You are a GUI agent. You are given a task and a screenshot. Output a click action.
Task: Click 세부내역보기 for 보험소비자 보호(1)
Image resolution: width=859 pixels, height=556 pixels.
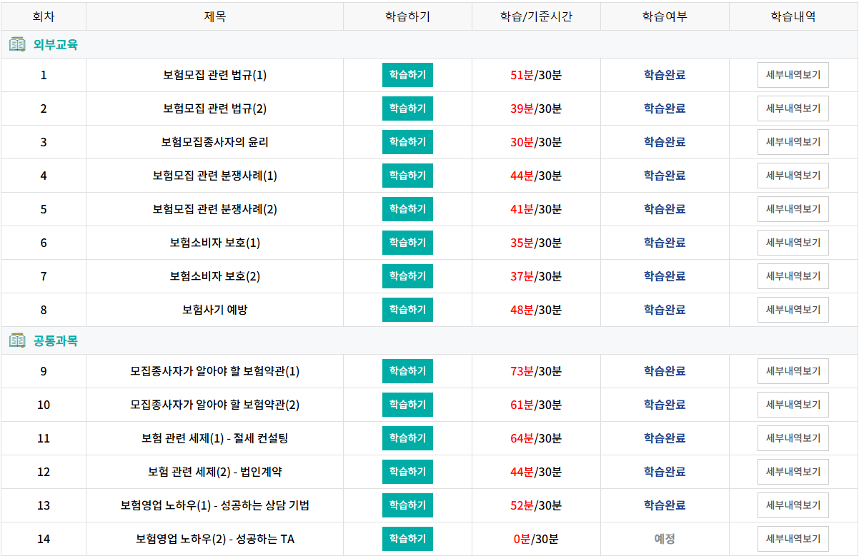[793, 243]
